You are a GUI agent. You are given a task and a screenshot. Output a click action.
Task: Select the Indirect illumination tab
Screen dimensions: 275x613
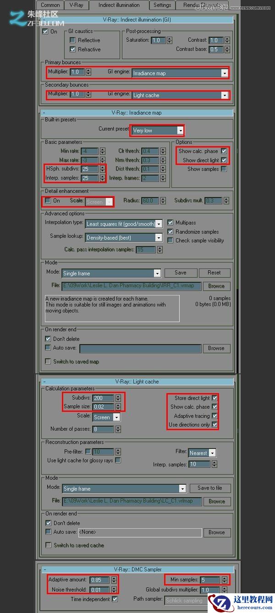[x=119, y=5]
